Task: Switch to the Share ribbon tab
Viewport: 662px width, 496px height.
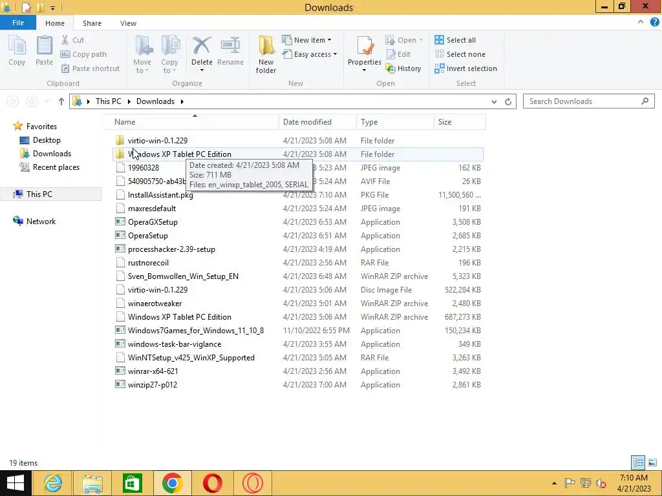Action: point(92,23)
